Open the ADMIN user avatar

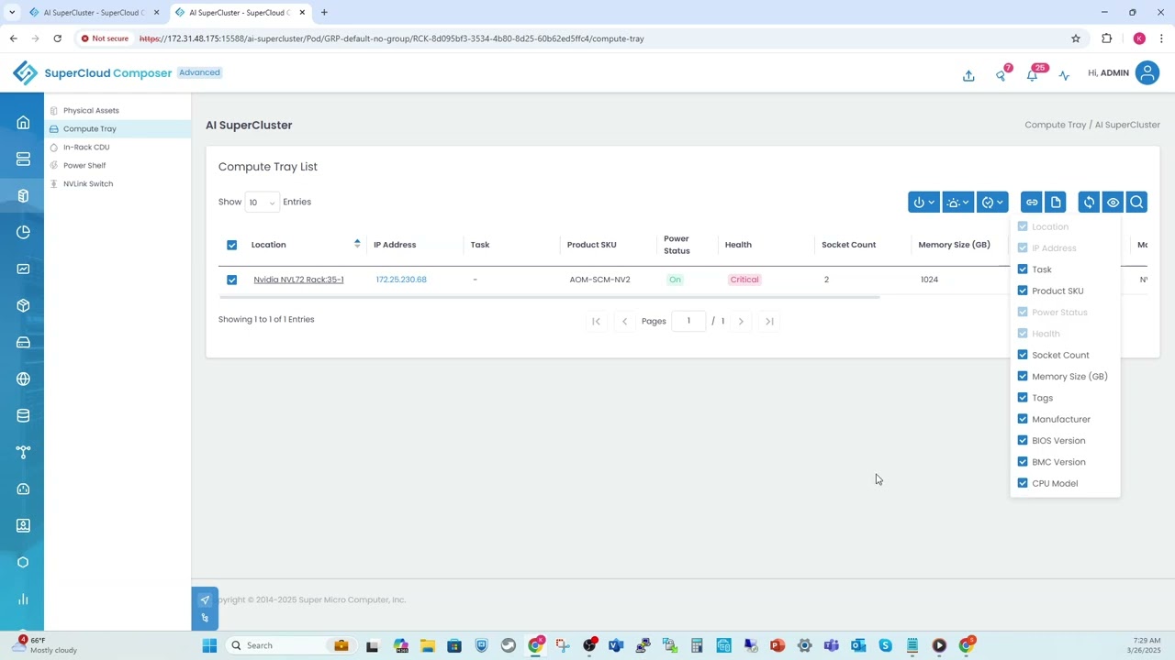click(1147, 73)
